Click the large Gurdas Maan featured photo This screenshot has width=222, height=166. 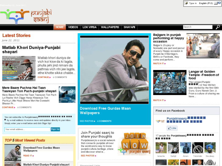click(x=114, y=70)
